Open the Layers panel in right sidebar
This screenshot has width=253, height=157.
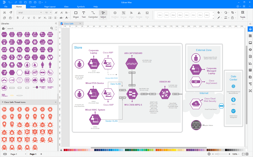[x=250, y=50]
